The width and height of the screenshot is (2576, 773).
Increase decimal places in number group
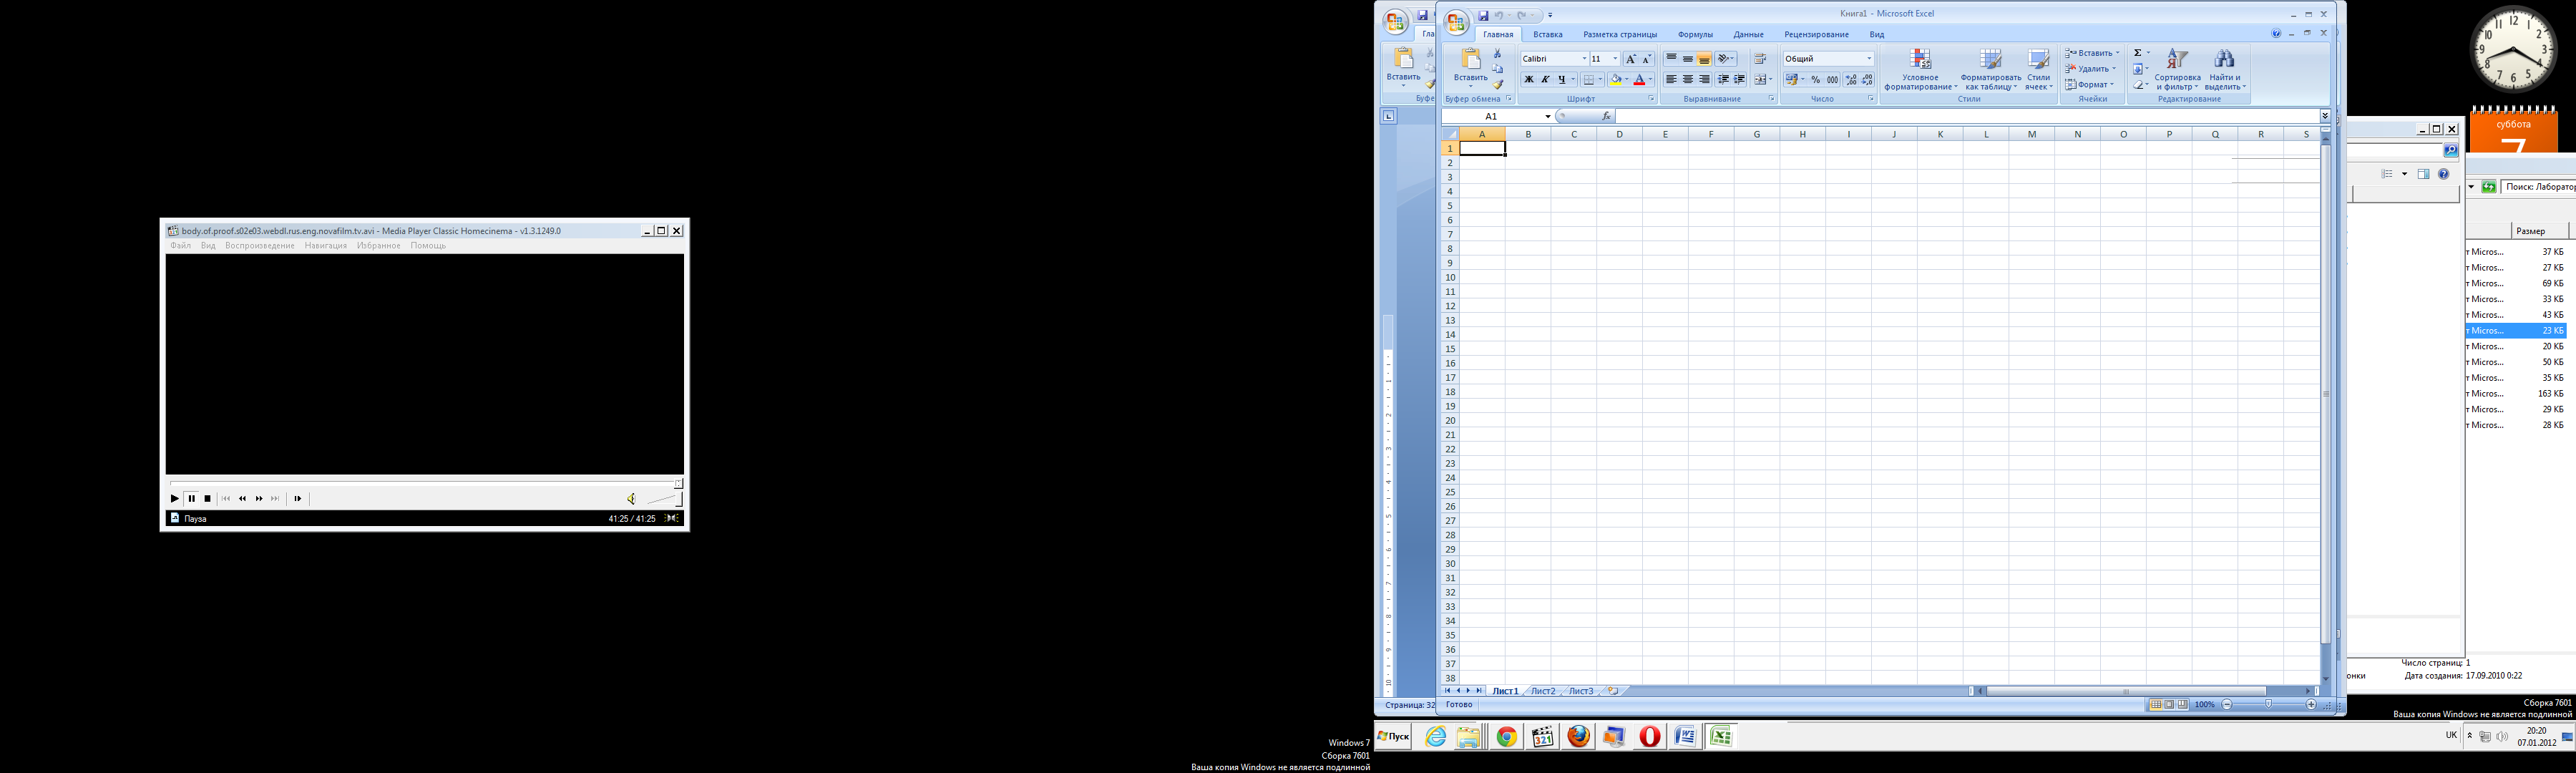(1851, 80)
